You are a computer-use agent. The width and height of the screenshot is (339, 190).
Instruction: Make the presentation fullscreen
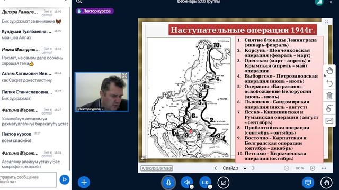[327, 22]
